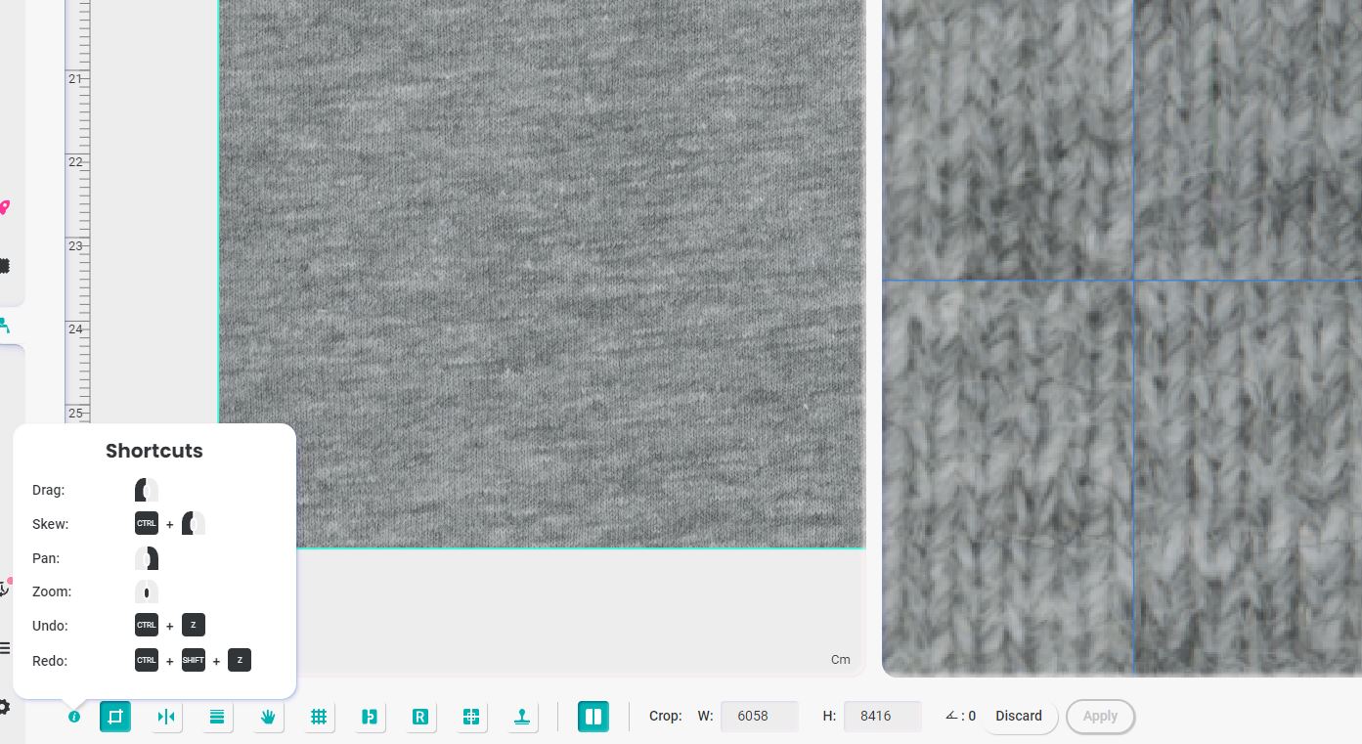This screenshot has height=744, width=1362.
Task: Click the R tool icon
Action: (420, 717)
